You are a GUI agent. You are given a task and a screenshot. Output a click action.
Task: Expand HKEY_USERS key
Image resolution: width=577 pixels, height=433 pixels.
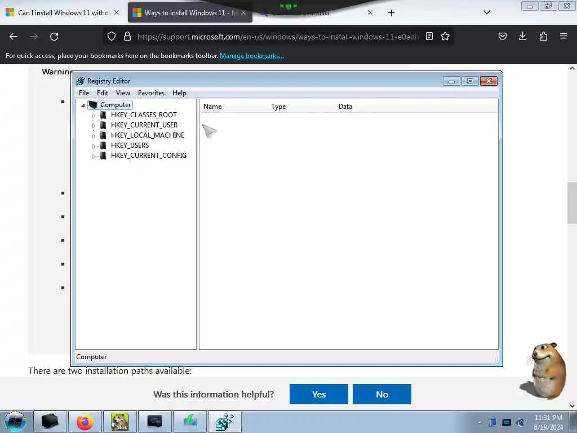94,146
